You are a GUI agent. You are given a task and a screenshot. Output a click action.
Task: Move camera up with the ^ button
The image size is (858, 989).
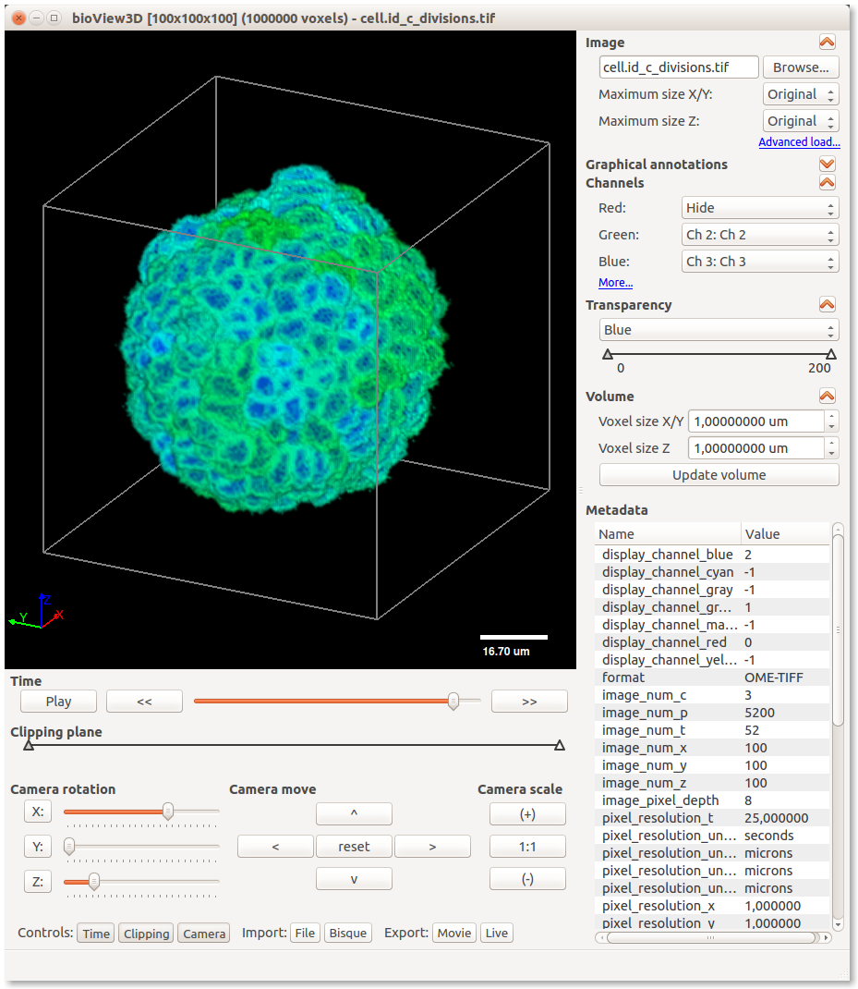click(354, 814)
